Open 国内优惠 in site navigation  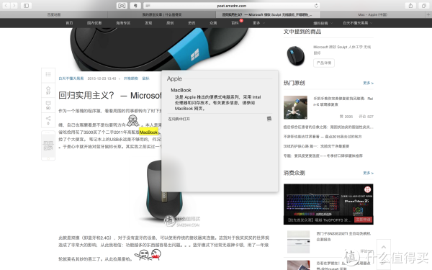(x=94, y=23)
